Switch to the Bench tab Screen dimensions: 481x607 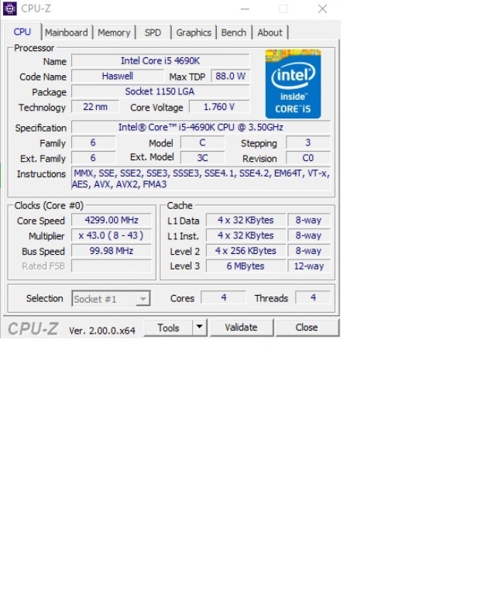click(x=234, y=33)
